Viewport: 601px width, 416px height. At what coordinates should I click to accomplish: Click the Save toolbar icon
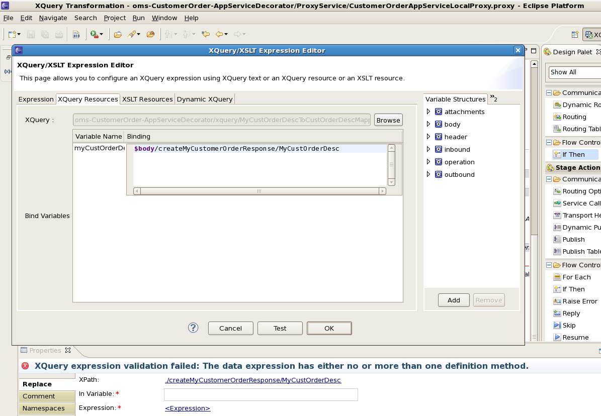click(31, 34)
